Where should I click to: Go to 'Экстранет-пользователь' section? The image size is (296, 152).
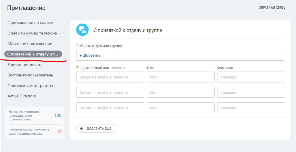(x=30, y=75)
